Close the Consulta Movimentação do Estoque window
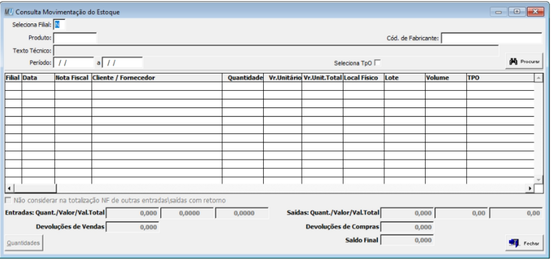 536,12
